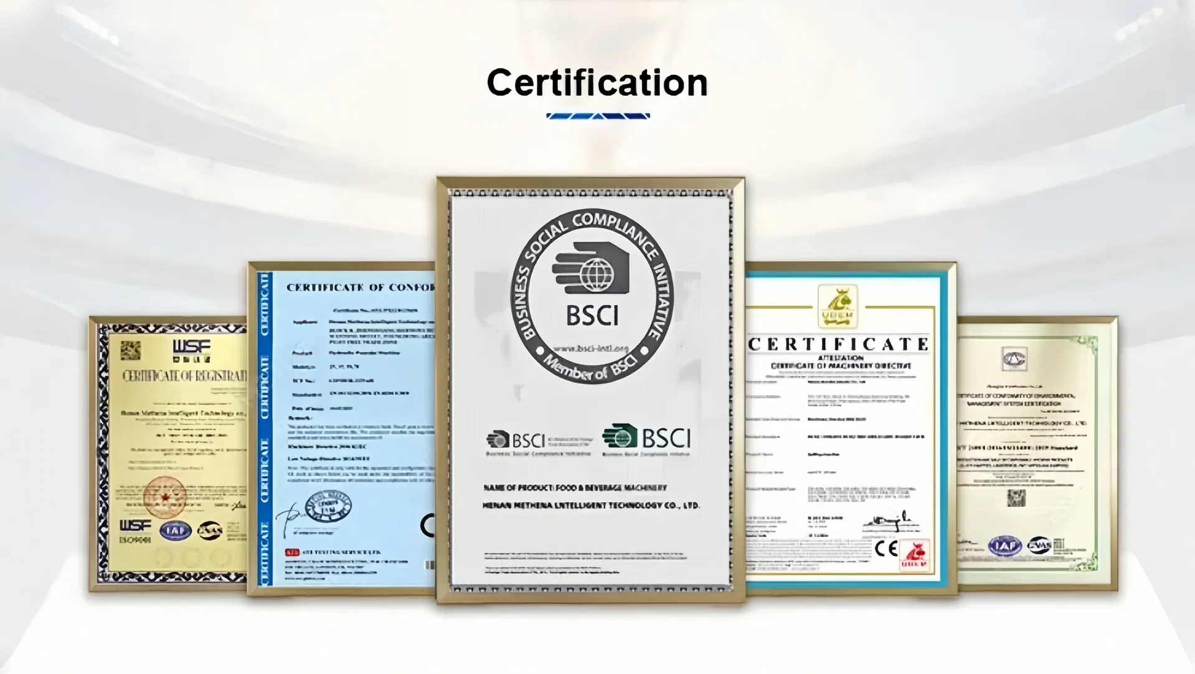Click the CE mark on UDEM certificate
This screenshot has width=1195, height=674.
(886, 548)
